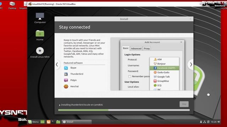Viewport: 227px width, 127px height.
Task: Click the Pidgin icon in Featured software
Action: coord(66,80)
